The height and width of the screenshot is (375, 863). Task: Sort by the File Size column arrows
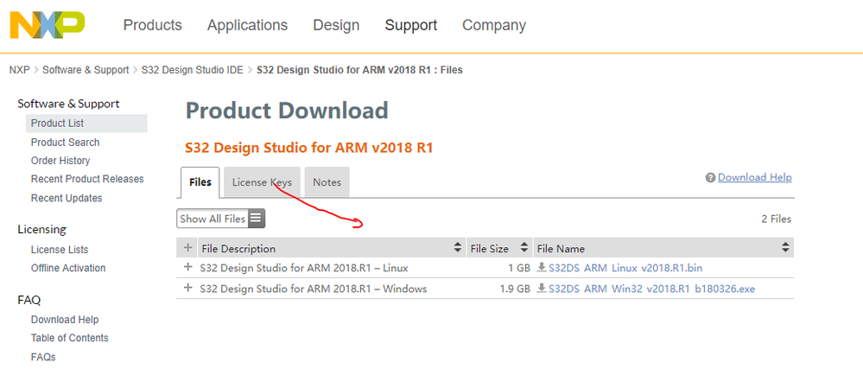[524, 248]
